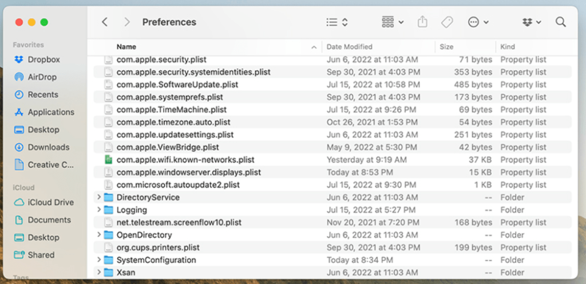Open the ellipsis action menu
This screenshot has width=586, height=284.
(x=478, y=22)
